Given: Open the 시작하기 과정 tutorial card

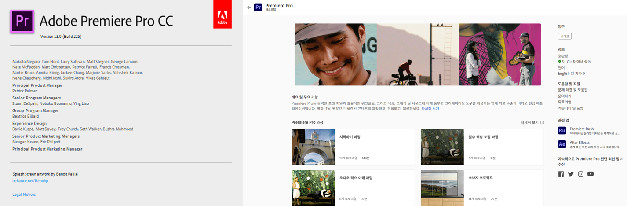Looking at the screenshot, I should coord(353,147).
